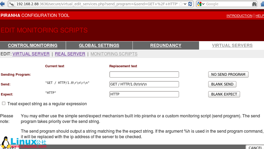Focus the Sending Program replacement text field
Image resolution: width=264 pixels, height=149 pixels.
click(144, 74)
